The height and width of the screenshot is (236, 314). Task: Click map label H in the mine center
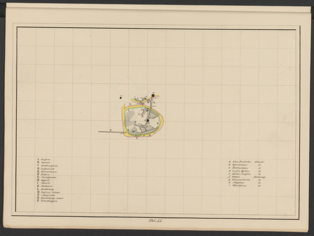point(135,122)
